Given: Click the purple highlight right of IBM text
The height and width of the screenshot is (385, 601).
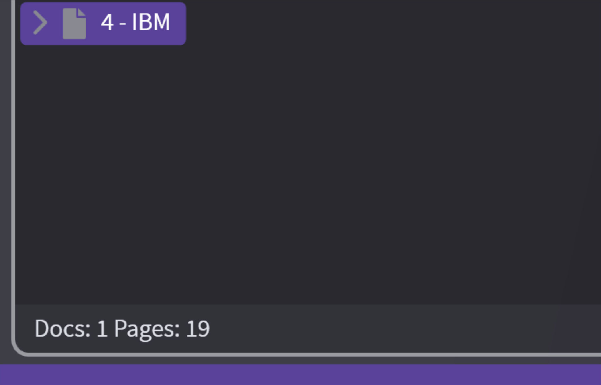Looking at the screenshot, I should (x=178, y=23).
